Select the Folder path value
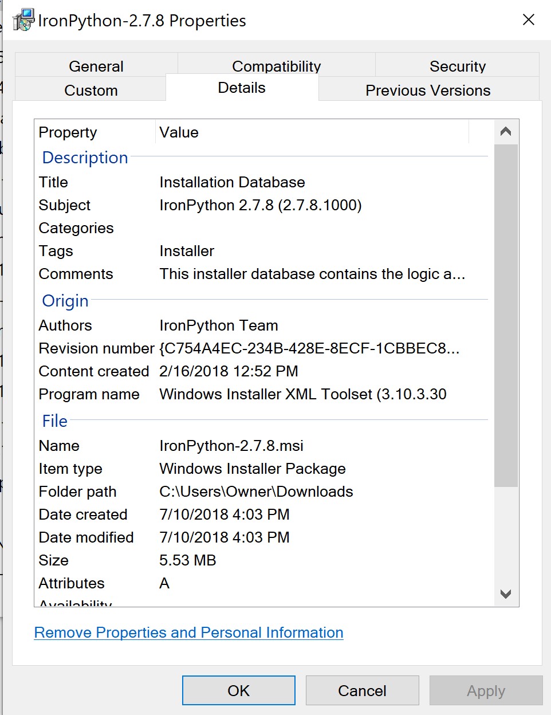This screenshot has height=715, width=551. tap(255, 492)
